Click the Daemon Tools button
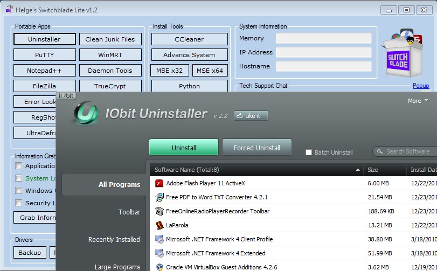 tap(110, 71)
